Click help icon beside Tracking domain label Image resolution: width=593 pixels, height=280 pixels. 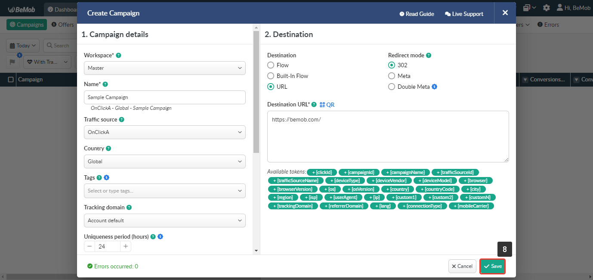coord(129,208)
